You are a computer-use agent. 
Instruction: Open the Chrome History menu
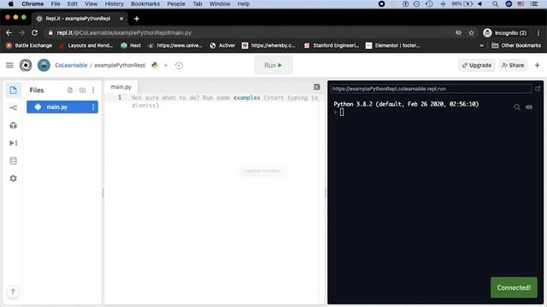click(114, 3)
